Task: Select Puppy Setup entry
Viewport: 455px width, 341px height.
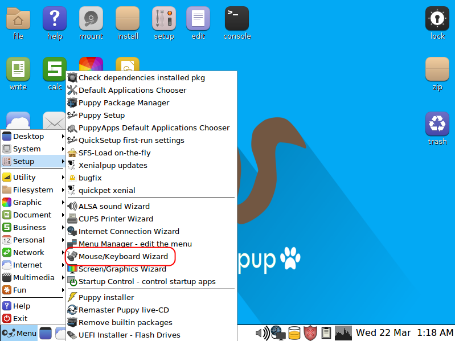Action: (151, 115)
